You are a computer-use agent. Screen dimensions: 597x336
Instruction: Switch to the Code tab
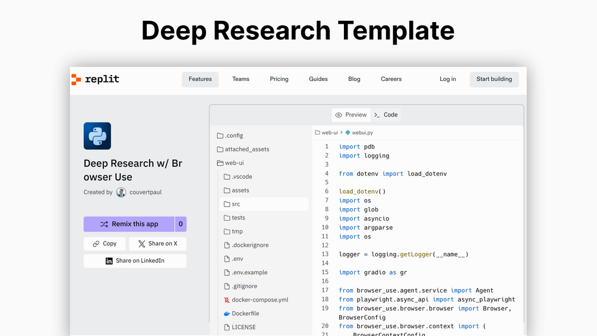tap(386, 115)
